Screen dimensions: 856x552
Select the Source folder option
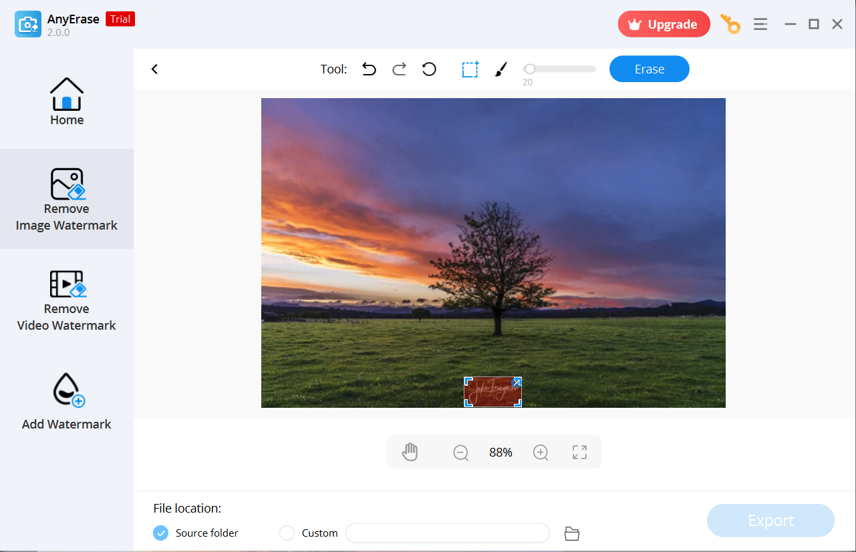coord(161,533)
